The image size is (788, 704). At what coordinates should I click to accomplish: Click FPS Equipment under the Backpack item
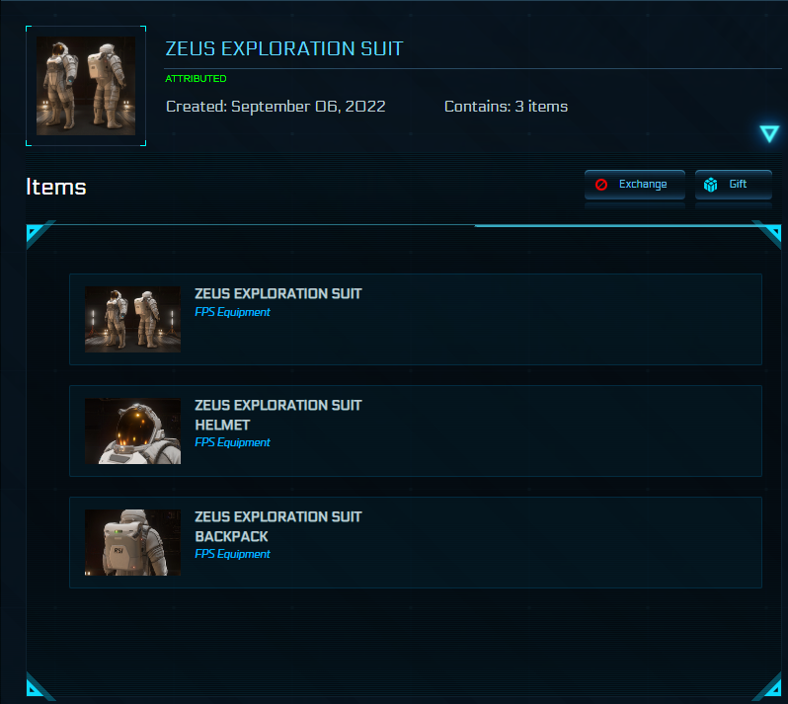coord(232,554)
